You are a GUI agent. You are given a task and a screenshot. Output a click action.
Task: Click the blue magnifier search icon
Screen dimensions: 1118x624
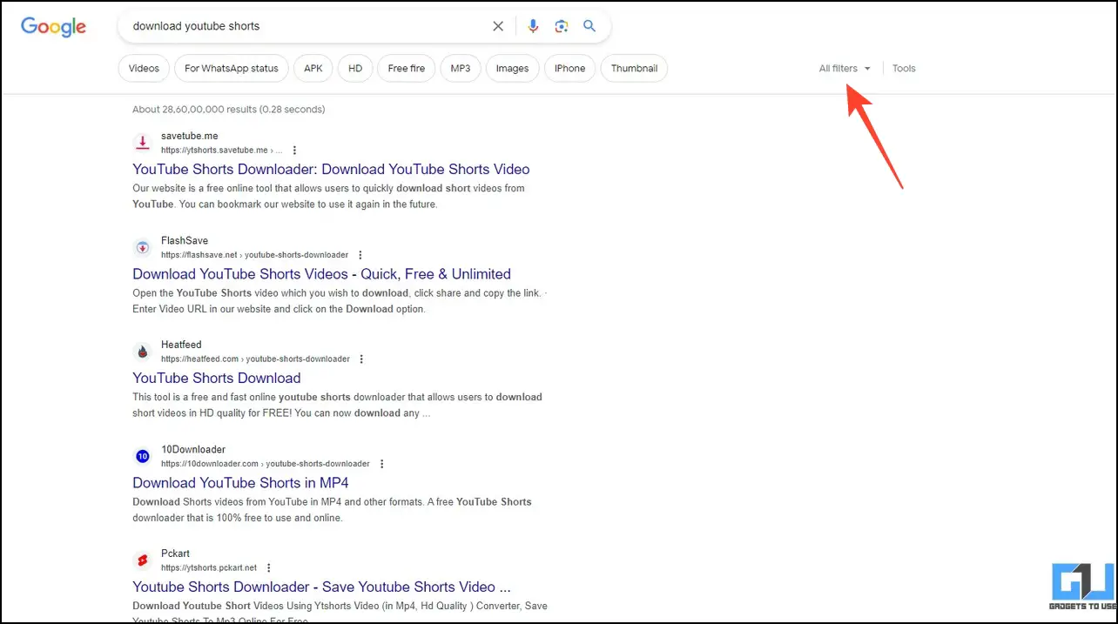(589, 26)
